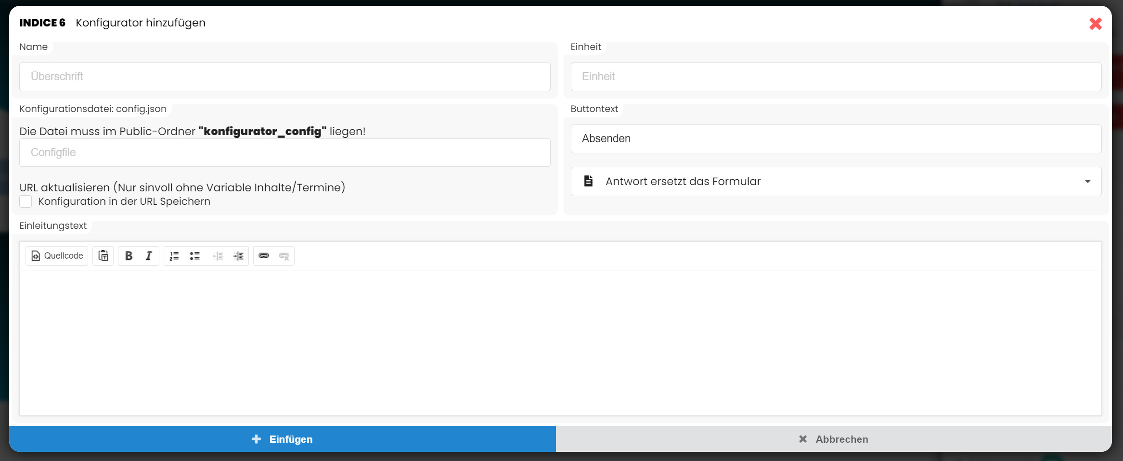Screen dimensions: 1123x461
Task: Toggle bold formatting in editor
Action: pos(129,256)
